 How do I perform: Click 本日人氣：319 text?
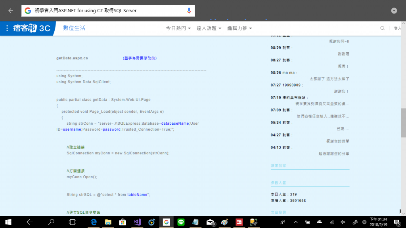pos(284,194)
